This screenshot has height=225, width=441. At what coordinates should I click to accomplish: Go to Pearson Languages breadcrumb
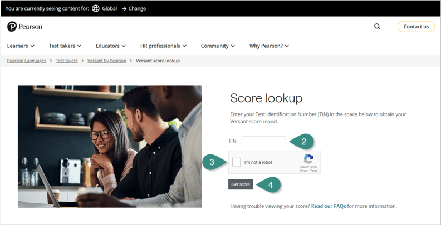tap(26, 61)
